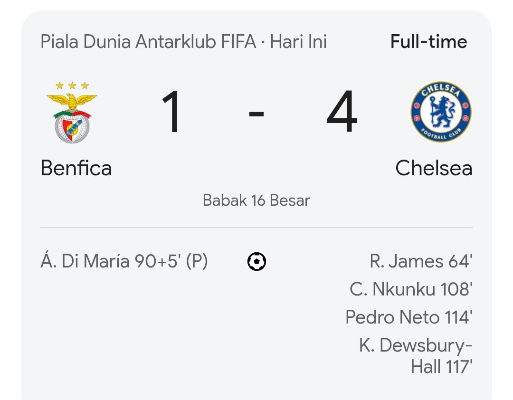Open the Benfica team name
513x400 pixels.
tap(76, 168)
